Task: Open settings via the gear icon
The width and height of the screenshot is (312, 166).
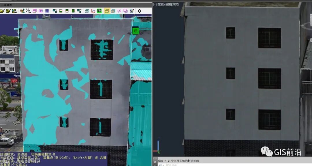Action: pos(140,11)
